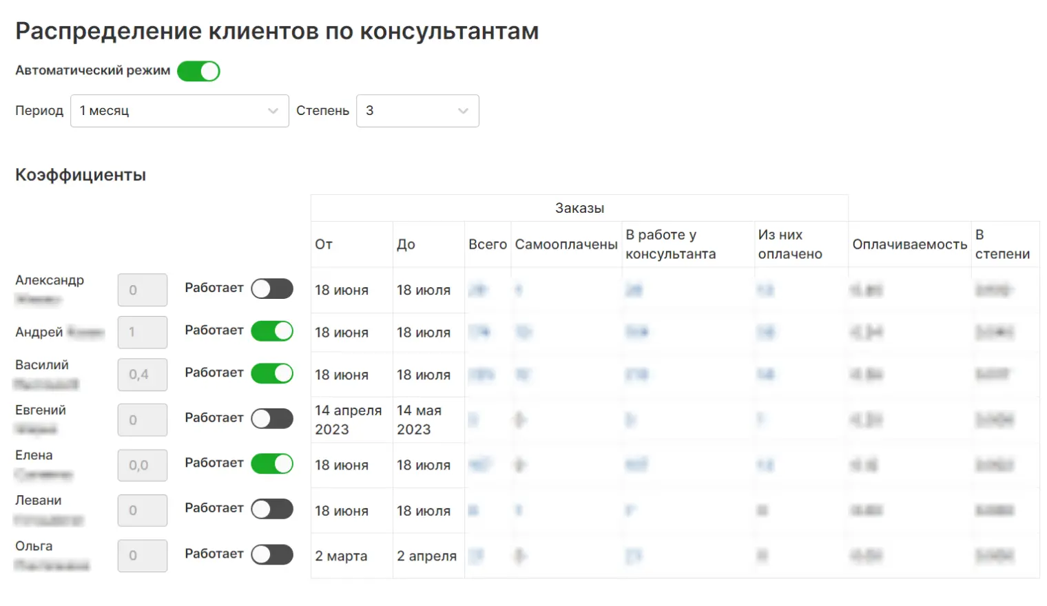1047x606 pixels.
Task: Switch off Работает toggle for Елена
Action: pyautogui.click(x=272, y=463)
